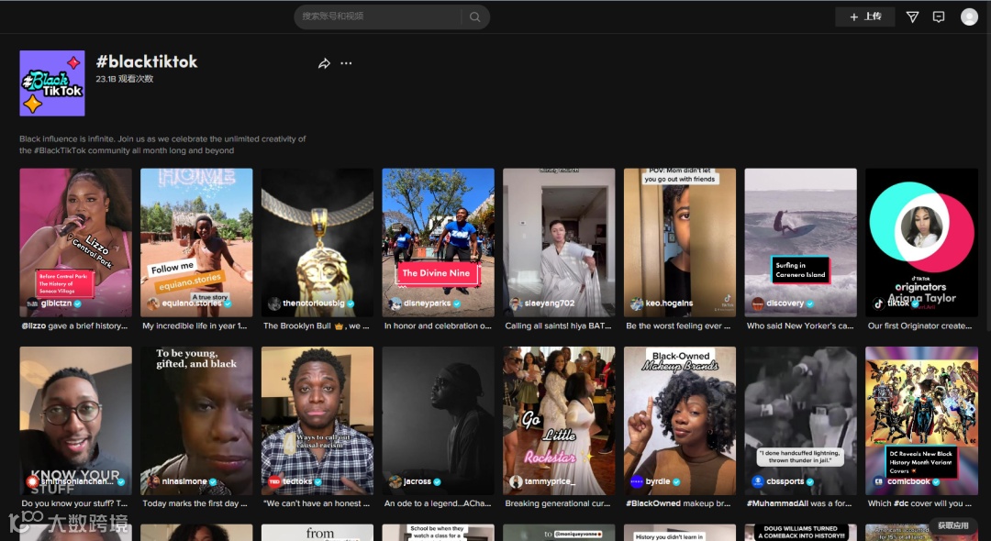Open the slaeyang702 video thumbnail
The width and height of the screenshot is (991, 541).
point(559,242)
